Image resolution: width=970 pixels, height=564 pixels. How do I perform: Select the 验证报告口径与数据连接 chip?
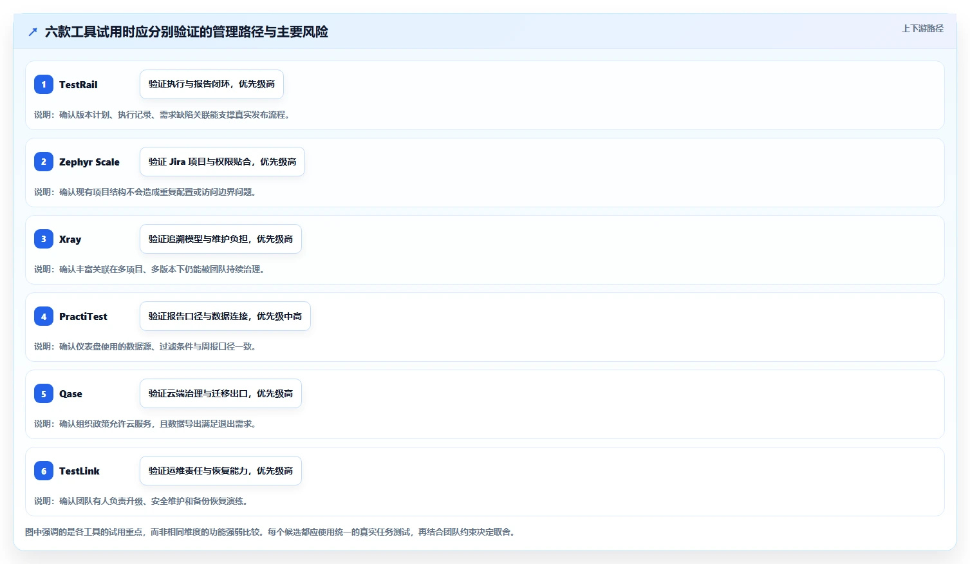point(225,316)
